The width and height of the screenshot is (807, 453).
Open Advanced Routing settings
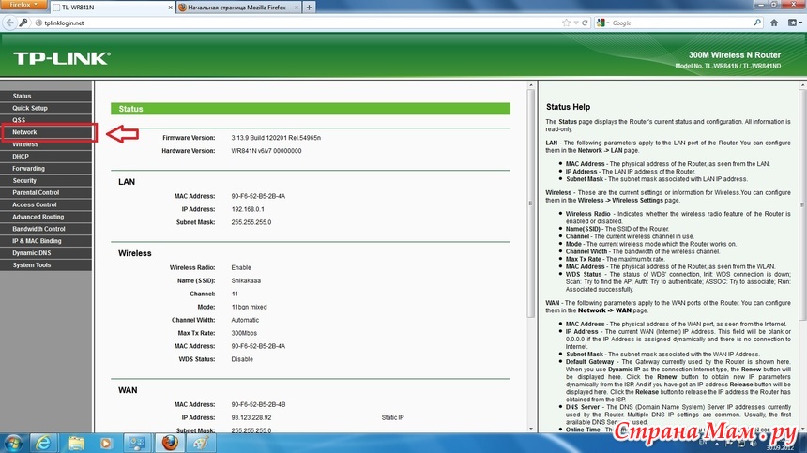tap(46, 217)
